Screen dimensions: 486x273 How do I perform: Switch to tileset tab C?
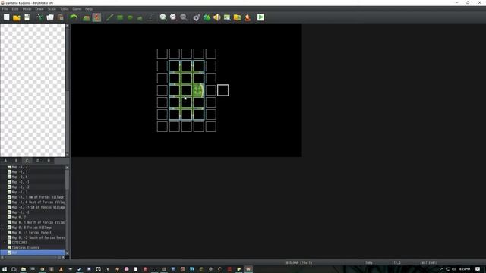point(27,161)
